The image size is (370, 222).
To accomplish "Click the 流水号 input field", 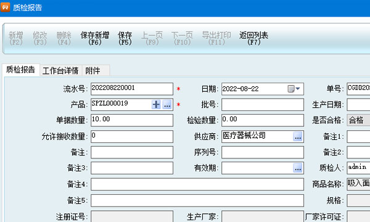I will click(132, 89).
